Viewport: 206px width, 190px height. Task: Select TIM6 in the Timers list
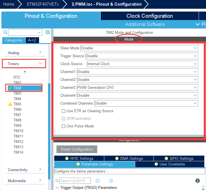pyautogui.click(x=17, y=109)
